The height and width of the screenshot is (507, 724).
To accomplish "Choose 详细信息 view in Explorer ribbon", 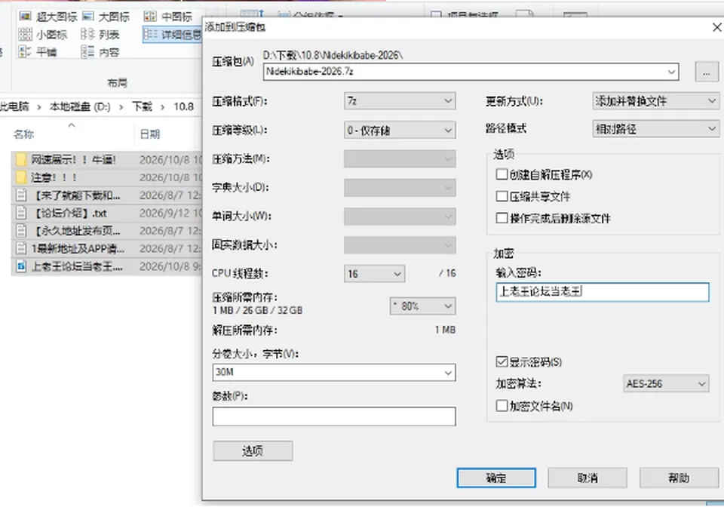I will (x=172, y=34).
